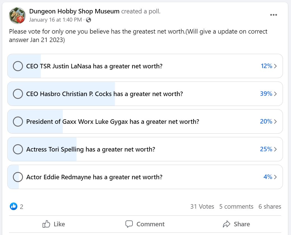
Task: Choose the Tori Spelling radio button
Action: (18, 149)
